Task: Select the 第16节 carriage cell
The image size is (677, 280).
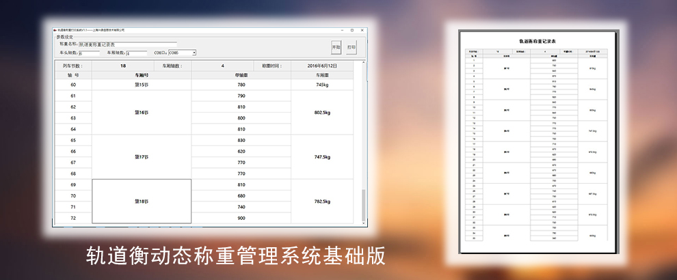Action: pos(142,113)
